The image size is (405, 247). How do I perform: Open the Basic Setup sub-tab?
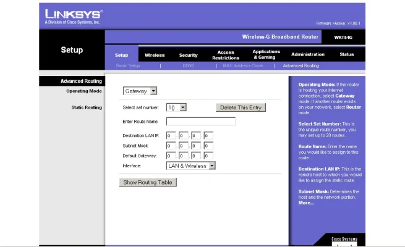coord(128,65)
